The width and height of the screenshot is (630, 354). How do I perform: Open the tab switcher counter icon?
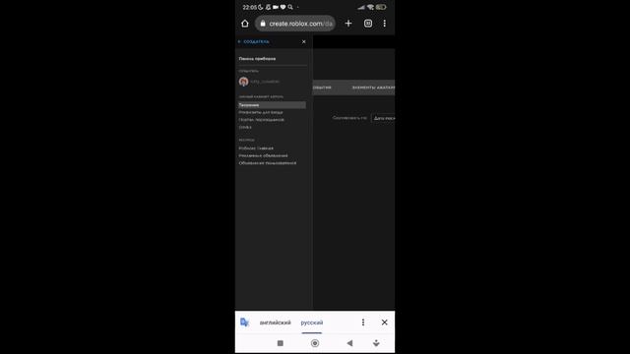[x=368, y=24]
